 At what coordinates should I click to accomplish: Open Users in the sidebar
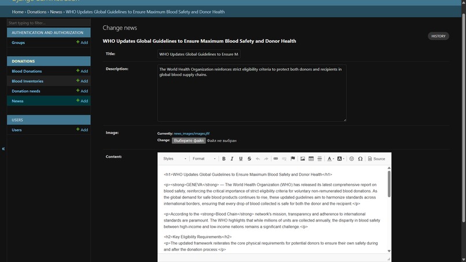click(17, 130)
